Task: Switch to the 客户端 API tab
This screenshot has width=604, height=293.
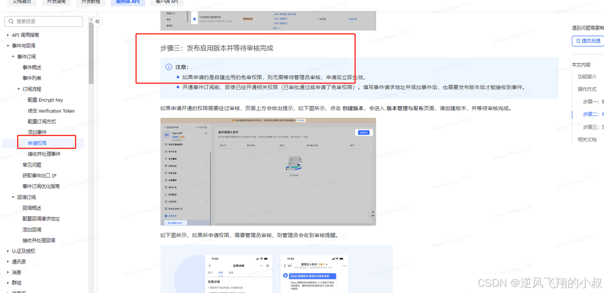Action: pyautogui.click(x=167, y=2)
